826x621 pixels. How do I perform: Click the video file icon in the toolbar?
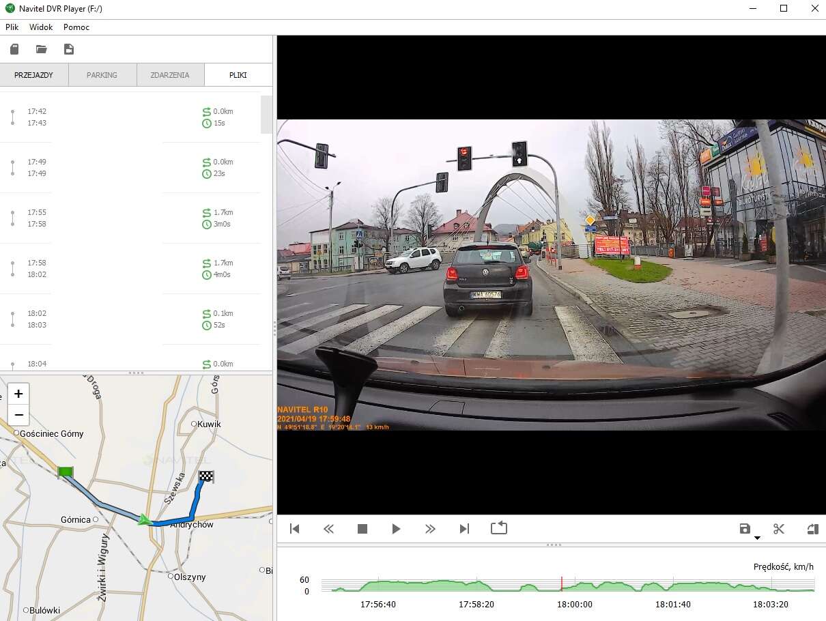coord(68,49)
